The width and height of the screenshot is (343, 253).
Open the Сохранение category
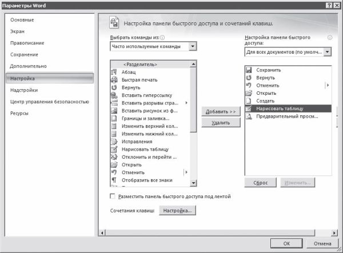click(x=24, y=55)
